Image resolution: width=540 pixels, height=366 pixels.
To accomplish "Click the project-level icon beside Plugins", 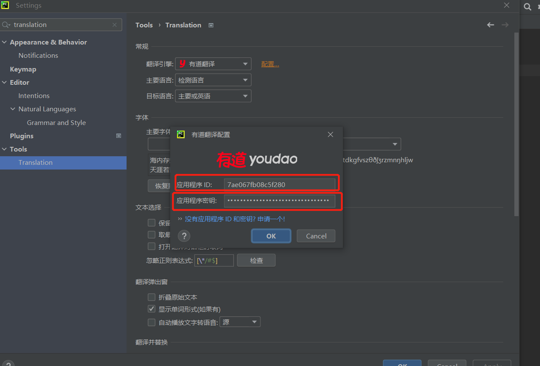I will point(119,136).
